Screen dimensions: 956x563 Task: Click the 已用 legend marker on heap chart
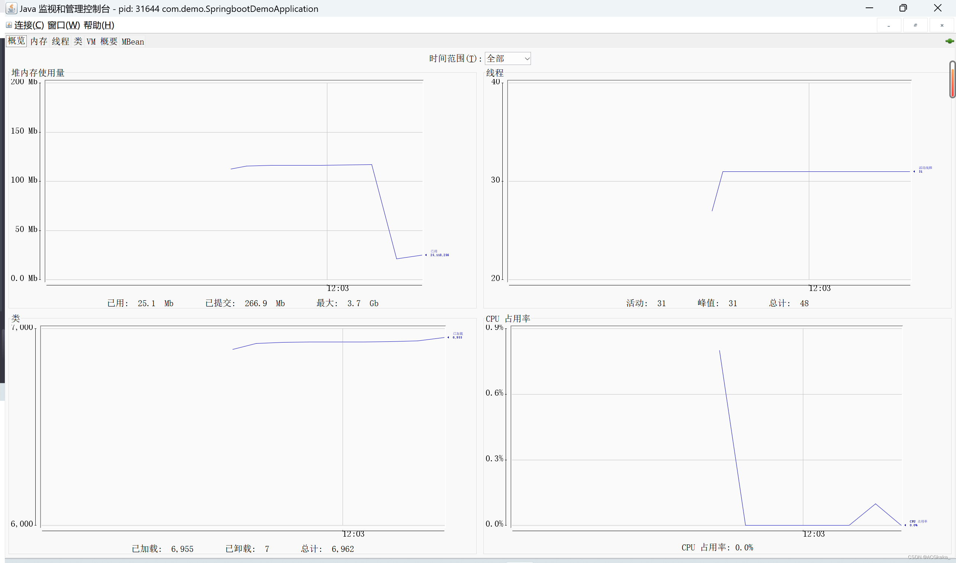pos(438,253)
